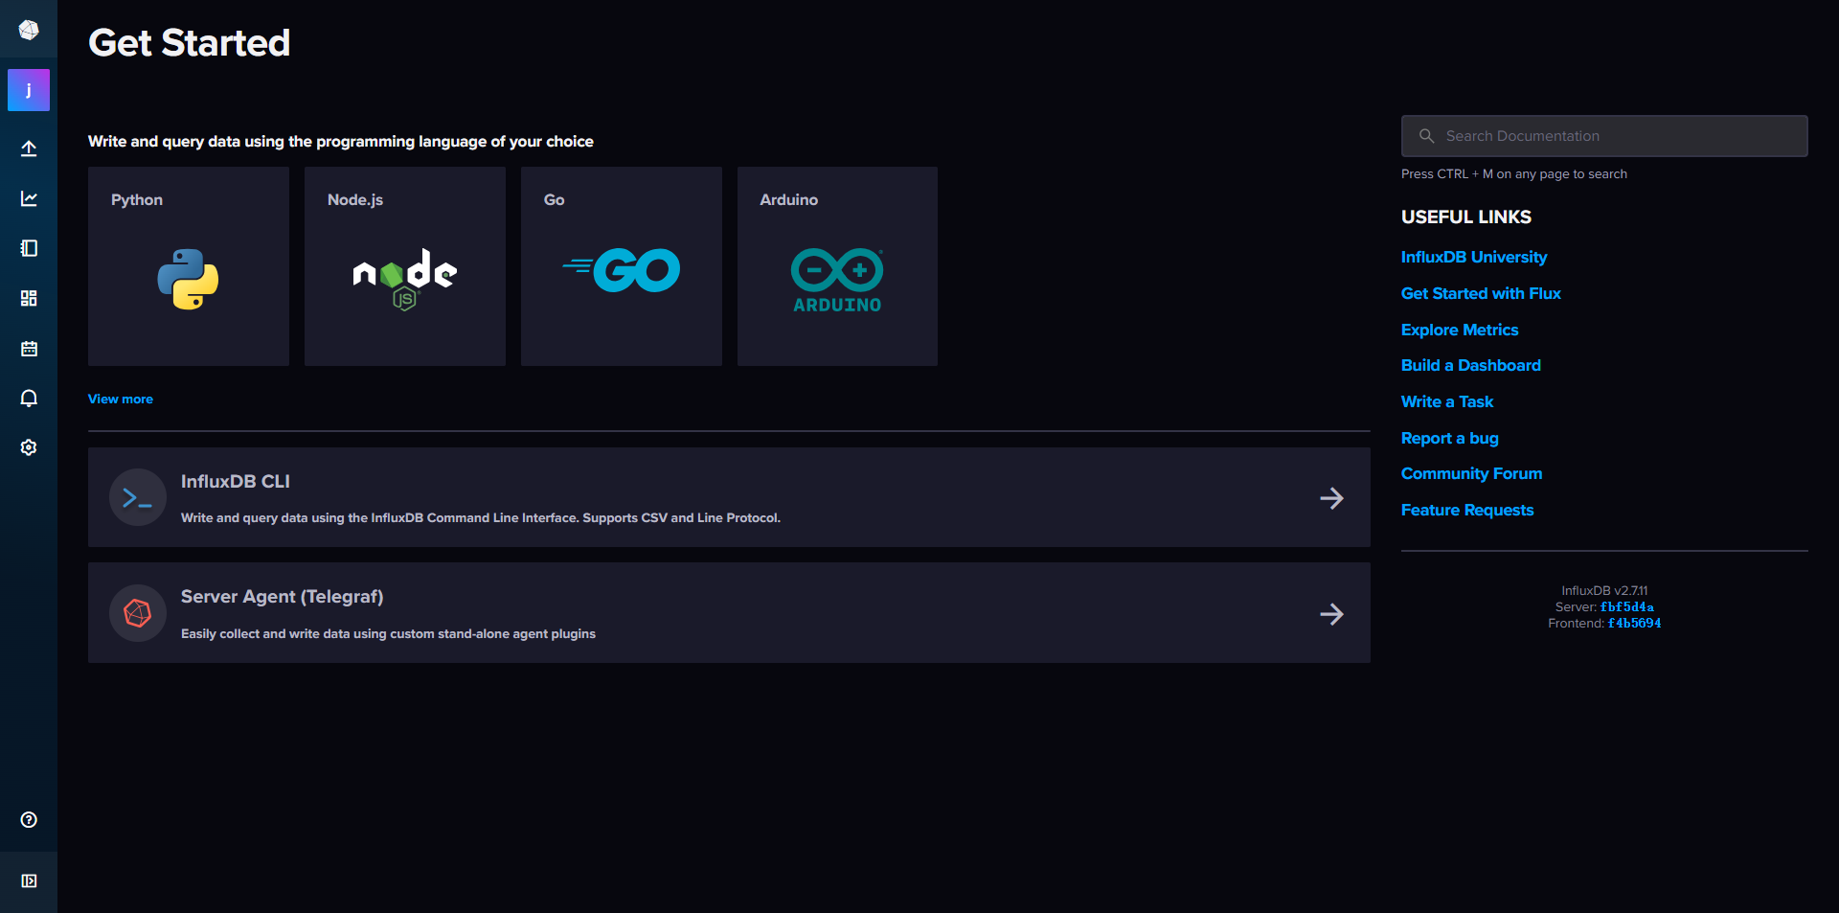Open Alerts bell icon in sidebar
Screen dimensions: 1839x913
[29, 398]
